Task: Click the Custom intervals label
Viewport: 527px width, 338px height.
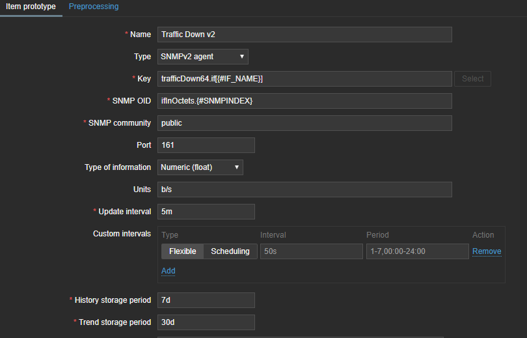Action: [122, 234]
